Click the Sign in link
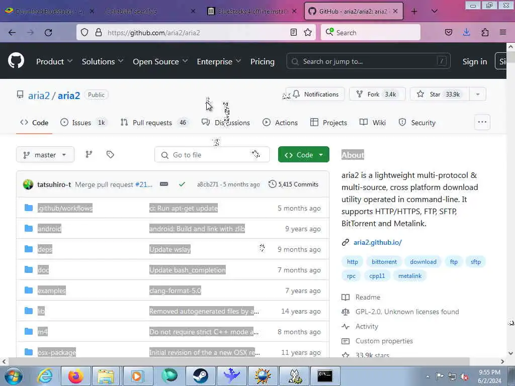Image resolution: width=515 pixels, height=386 pixels. tap(475, 61)
